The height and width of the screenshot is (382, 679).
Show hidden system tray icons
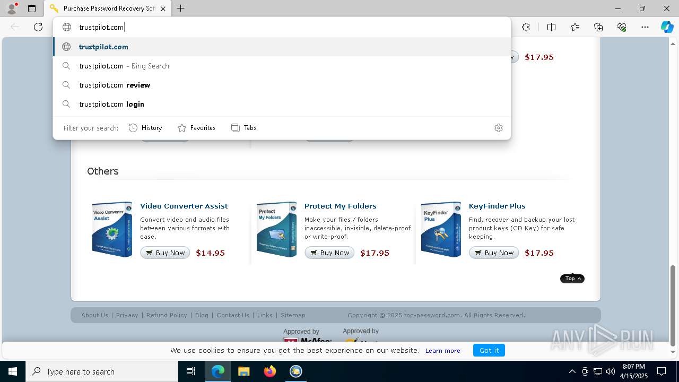tap(572, 371)
